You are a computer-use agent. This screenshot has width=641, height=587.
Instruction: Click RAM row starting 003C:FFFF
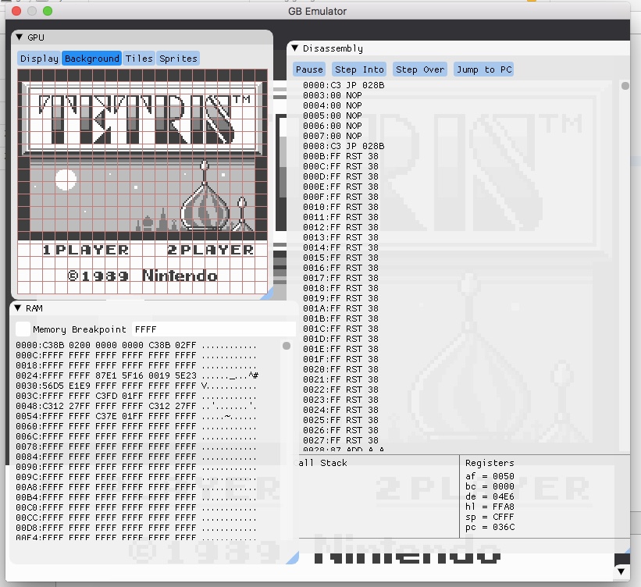(x=136, y=396)
